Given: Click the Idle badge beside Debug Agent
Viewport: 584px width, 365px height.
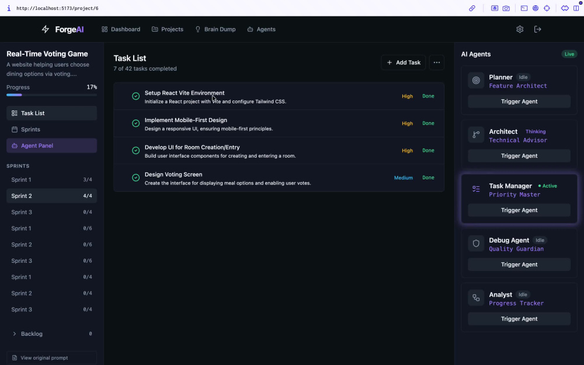Looking at the screenshot, I should 540,240.
